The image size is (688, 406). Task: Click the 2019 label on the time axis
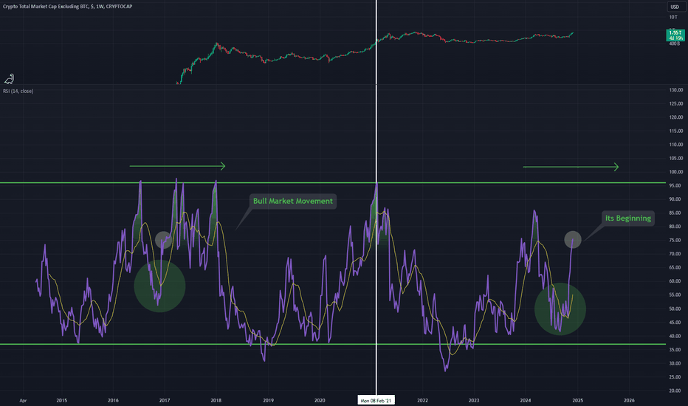268,400
